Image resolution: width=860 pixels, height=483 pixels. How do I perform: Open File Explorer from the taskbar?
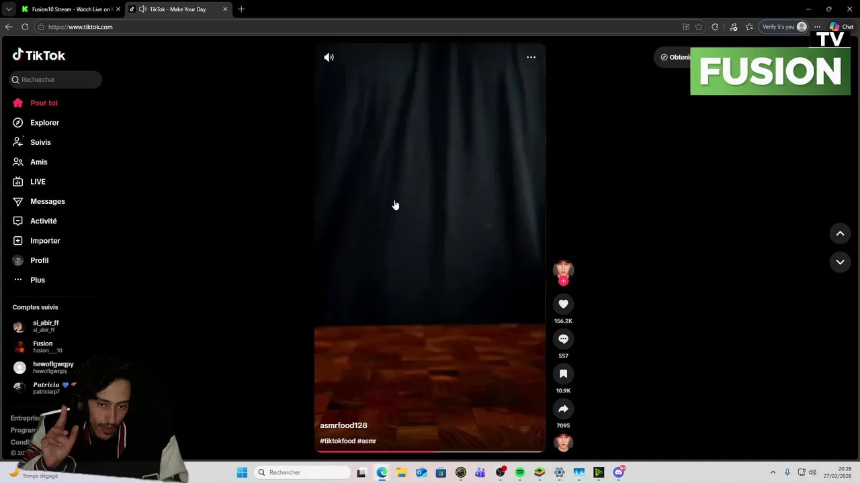[x=401, y=472]
